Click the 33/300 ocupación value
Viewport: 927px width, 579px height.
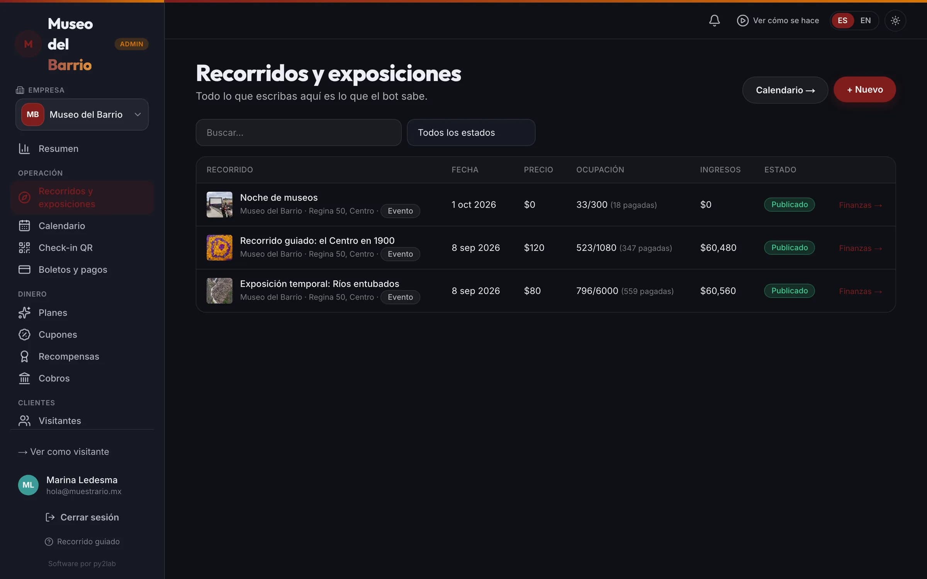coord(591,205)
